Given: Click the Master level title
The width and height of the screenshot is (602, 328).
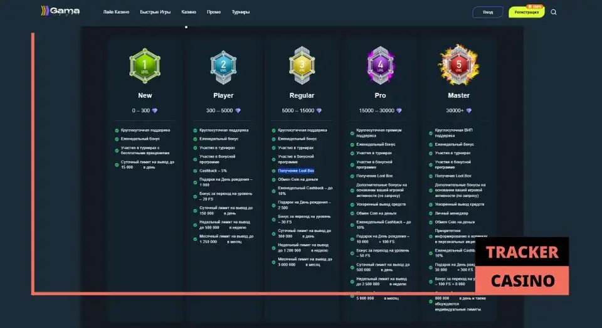Looking at the screenshot, I should [458, 95].
